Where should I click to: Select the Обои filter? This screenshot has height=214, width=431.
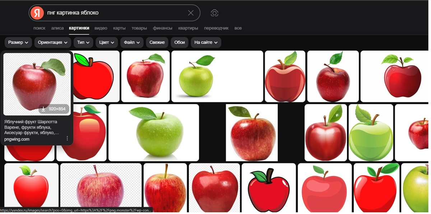tap(179, 42)
